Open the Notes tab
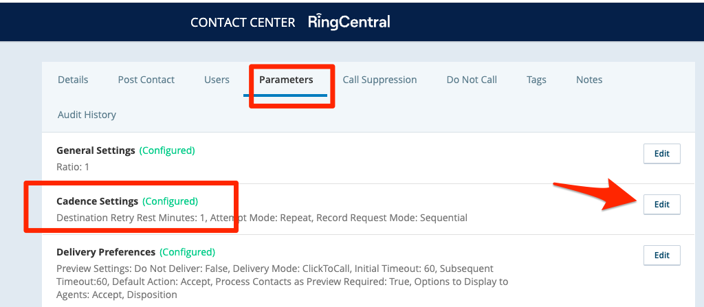The image size is (704, 307). [x=589, y=80]
